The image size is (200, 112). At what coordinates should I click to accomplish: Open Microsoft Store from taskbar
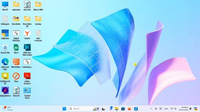[123, 109]
